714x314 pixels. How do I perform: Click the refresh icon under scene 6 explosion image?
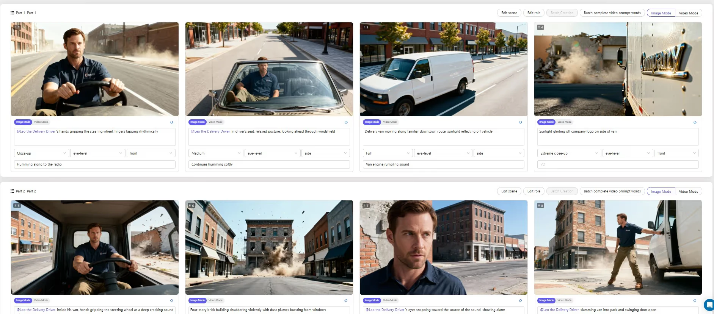point(346,300)
